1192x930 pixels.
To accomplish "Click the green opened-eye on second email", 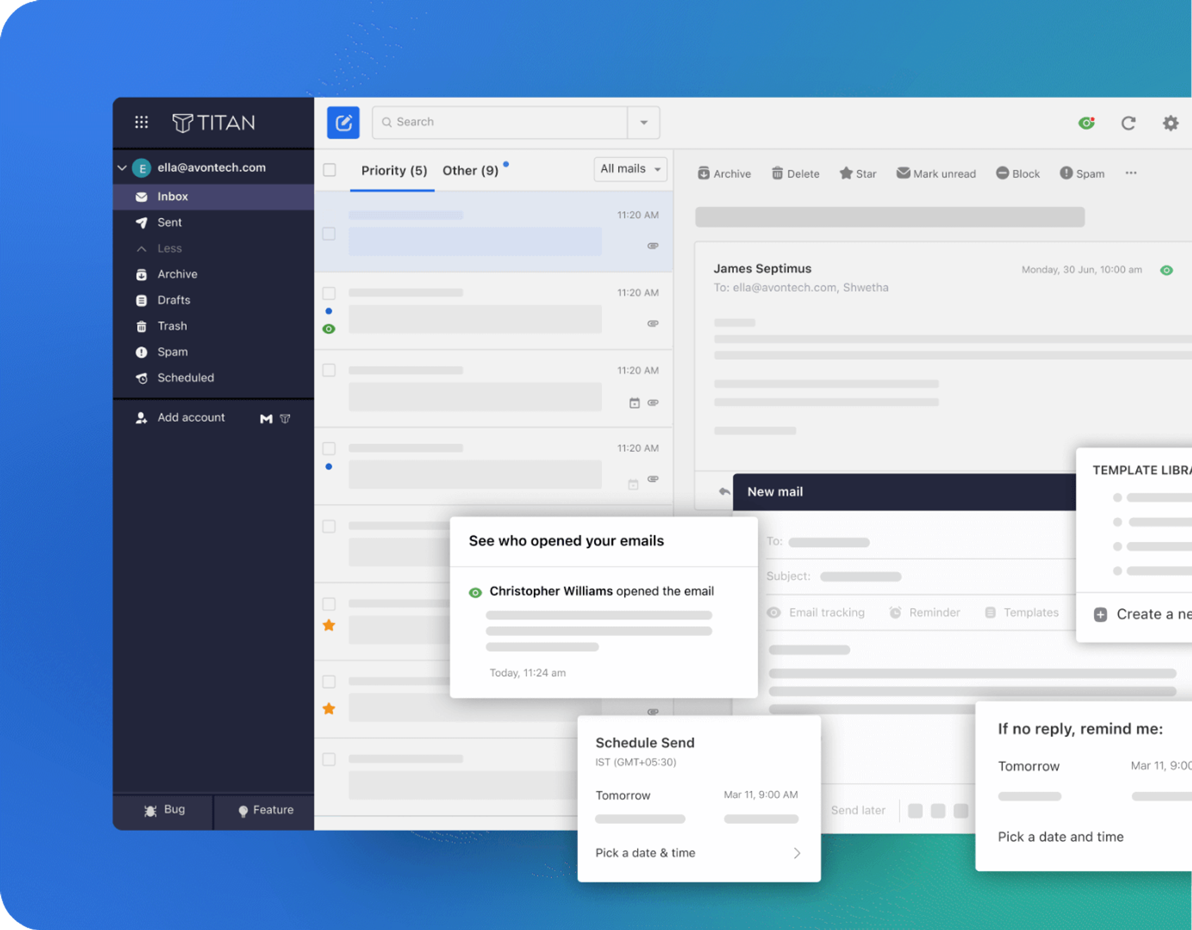I will (x=329, y=329).
